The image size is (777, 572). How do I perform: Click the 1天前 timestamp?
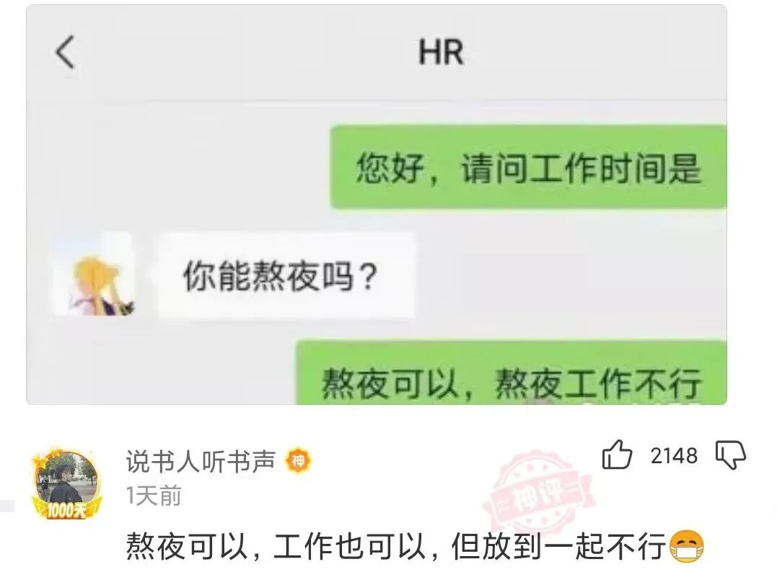(x=154, y=496)
